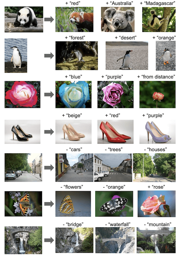Viewport: 180px width, 256px height.
Task: Select the purple rose image
Action: (115, 94)
